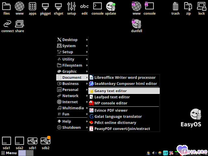
Task: Launch MP console editor
Action: (124, 103)
